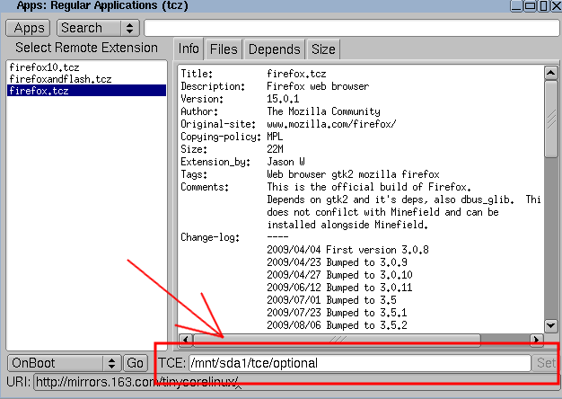This screenshot has width=562, height=399.
Task: Click the info panel scroll up arrow
Action: pos(550,73)
